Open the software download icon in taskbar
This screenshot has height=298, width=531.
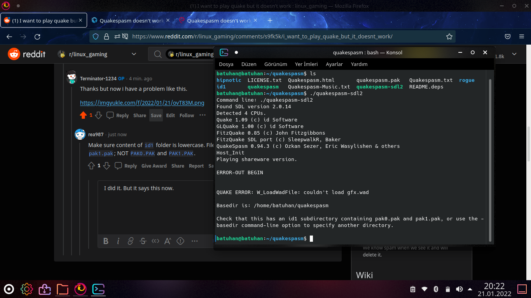[45, 289]
